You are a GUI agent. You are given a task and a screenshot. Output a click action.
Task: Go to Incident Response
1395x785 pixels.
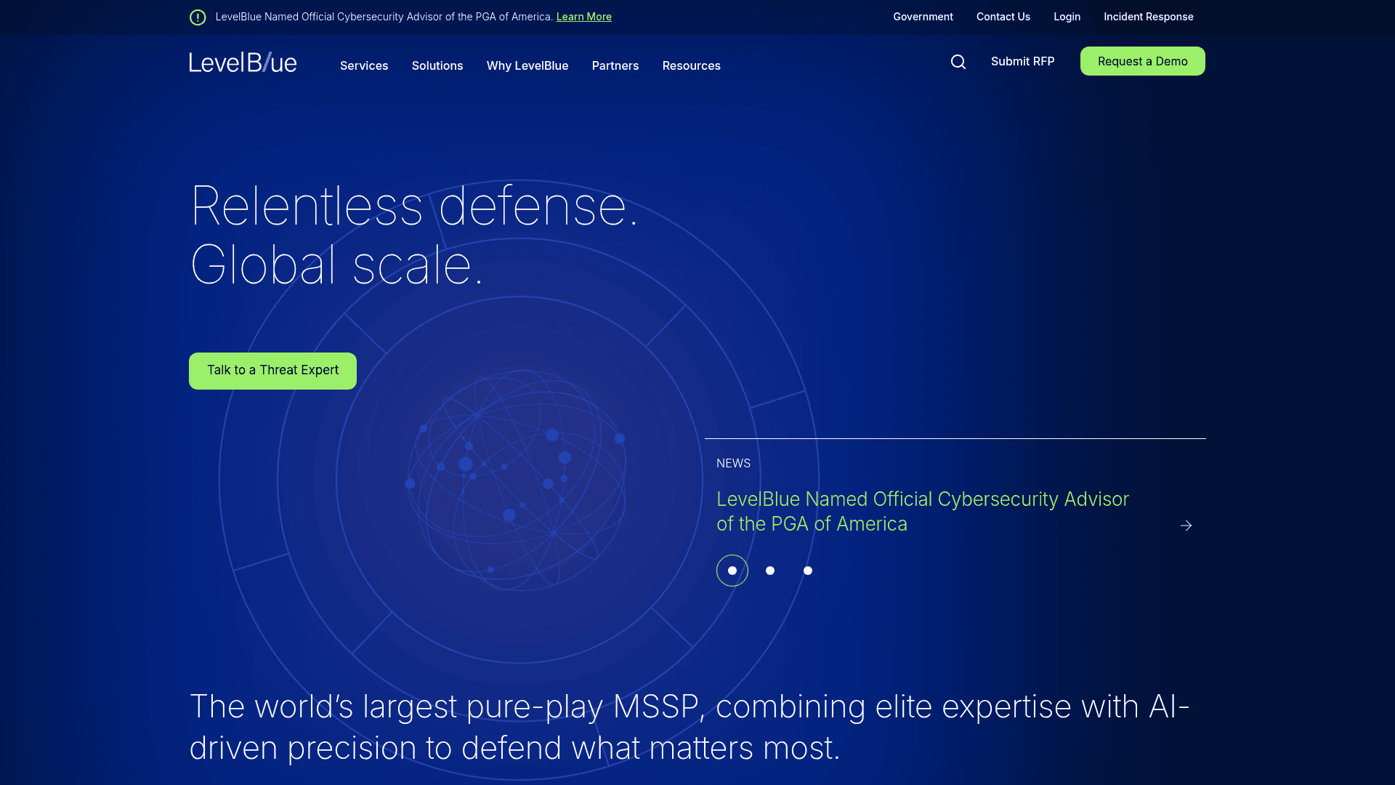[x=1149, y=16]
